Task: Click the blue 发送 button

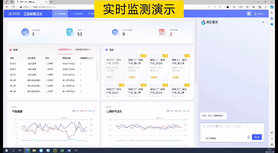Action: tap(257, 137)
